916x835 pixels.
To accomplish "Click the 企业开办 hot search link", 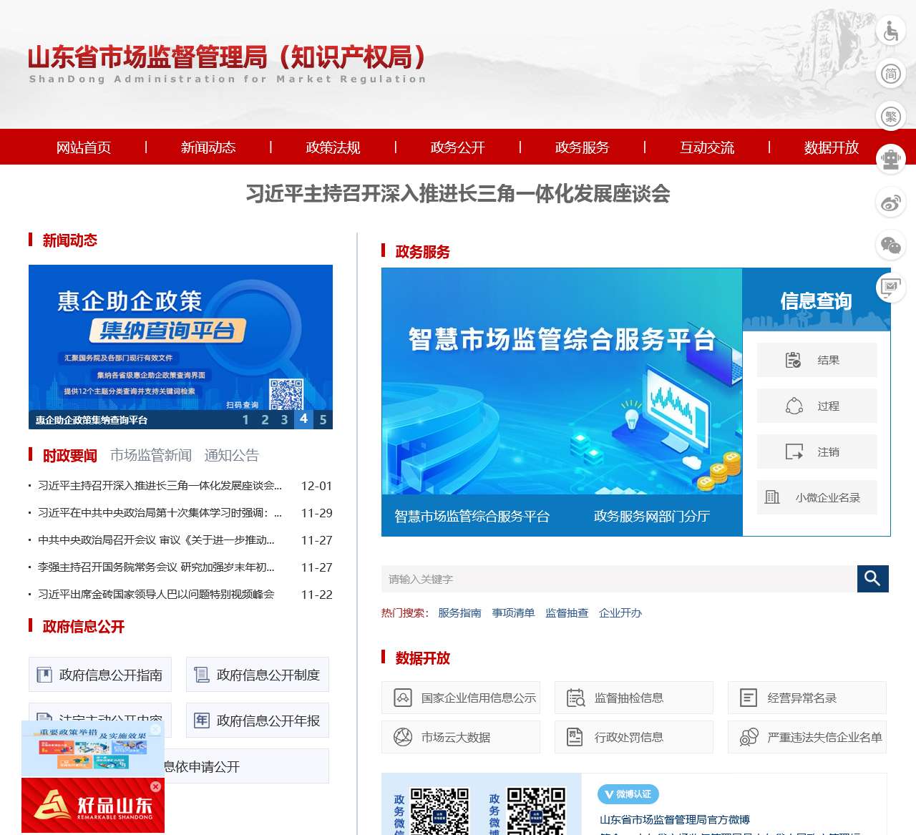I will [620, 613].
